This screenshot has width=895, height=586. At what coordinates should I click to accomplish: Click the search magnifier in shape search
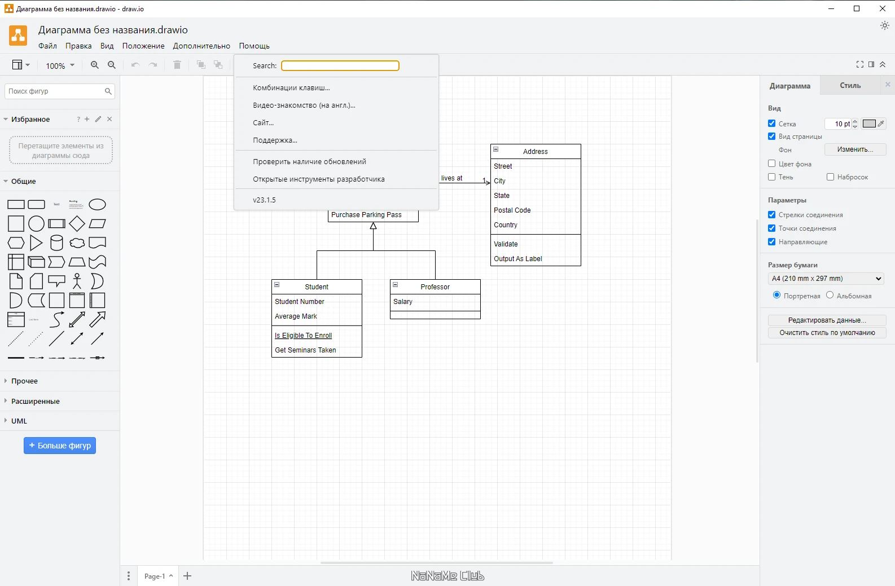[x=108, y=91]
